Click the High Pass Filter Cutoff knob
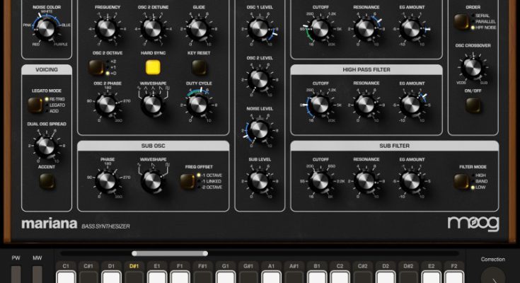 pos(320,104)
